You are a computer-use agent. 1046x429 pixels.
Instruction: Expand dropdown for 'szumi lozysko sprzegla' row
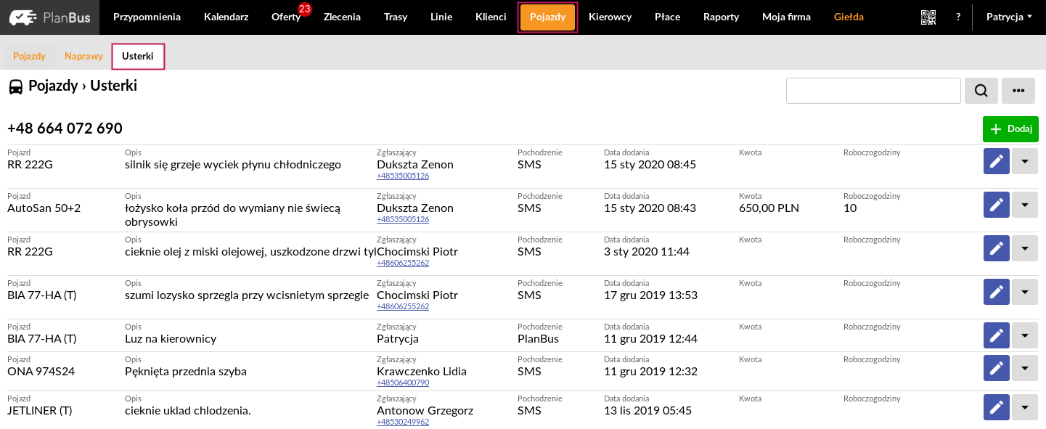pos(1025,292)
